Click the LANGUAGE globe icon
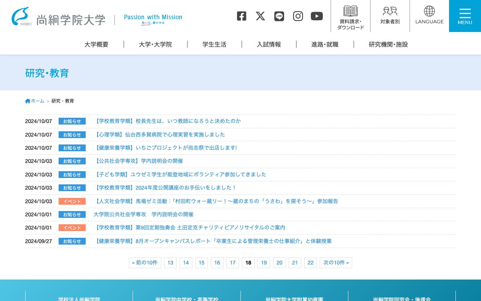Screen dimensions: 481x301 point(429,16)
